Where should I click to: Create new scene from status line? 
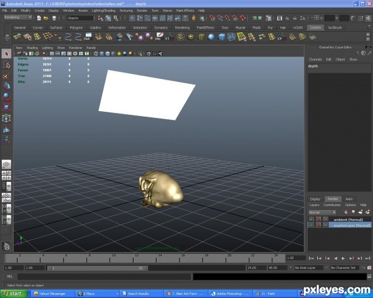tap(39, 18)
